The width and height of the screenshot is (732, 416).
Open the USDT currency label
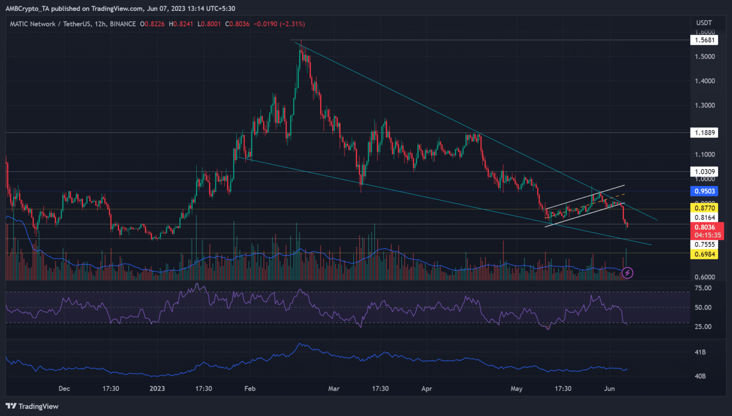[x=704, y=23]
